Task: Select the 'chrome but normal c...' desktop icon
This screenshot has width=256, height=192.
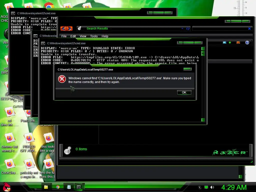Action: click(9, 142)
